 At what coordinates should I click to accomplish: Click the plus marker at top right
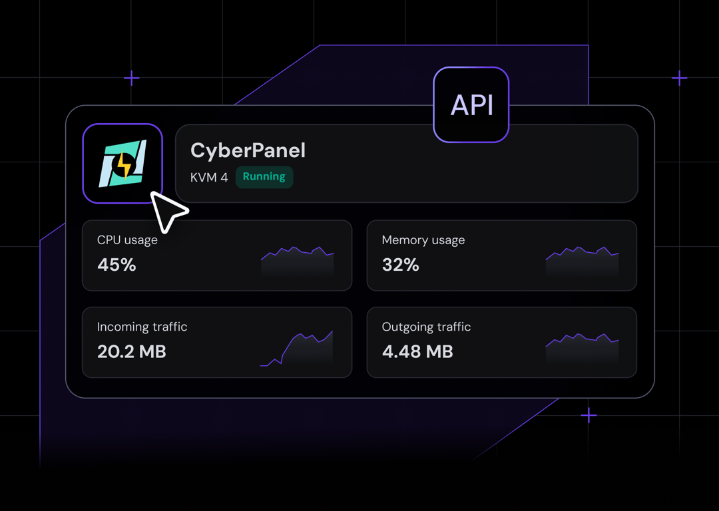click(679, 79)
